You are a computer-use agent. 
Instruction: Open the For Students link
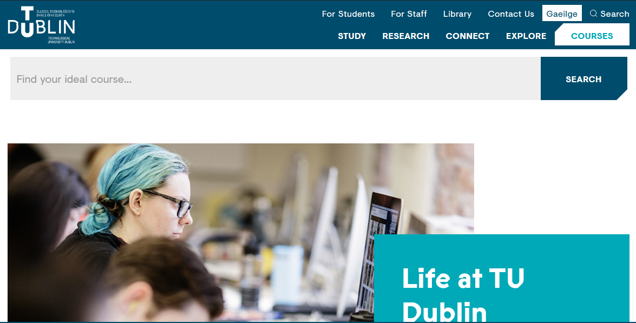click(x=348, y=14)
